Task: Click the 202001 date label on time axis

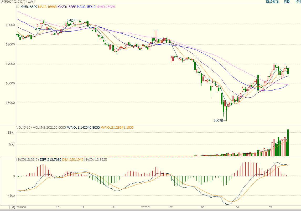Action: pyautogui.click(x=146, y=207)
